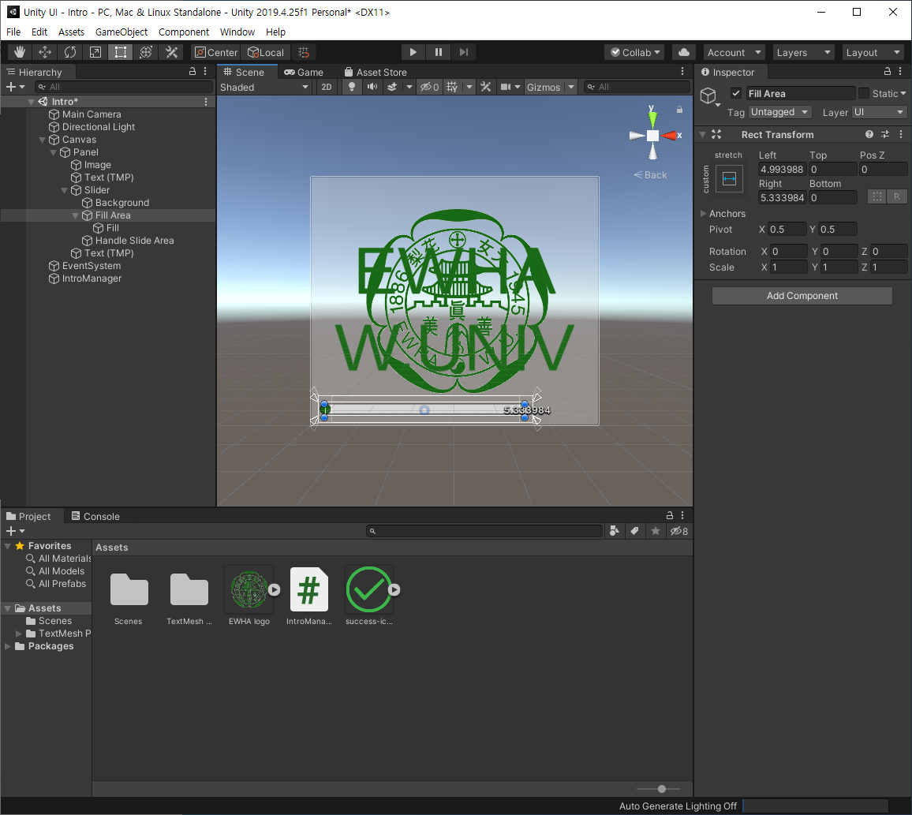912x815 pixels.
Task: Open Shaded draw mode dropdown
Action: coord(264,88)
